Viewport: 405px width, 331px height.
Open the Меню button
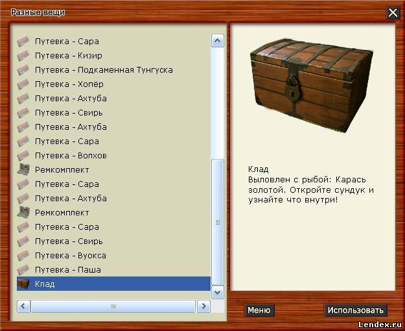pyautogui.click(x=259, y=310)
